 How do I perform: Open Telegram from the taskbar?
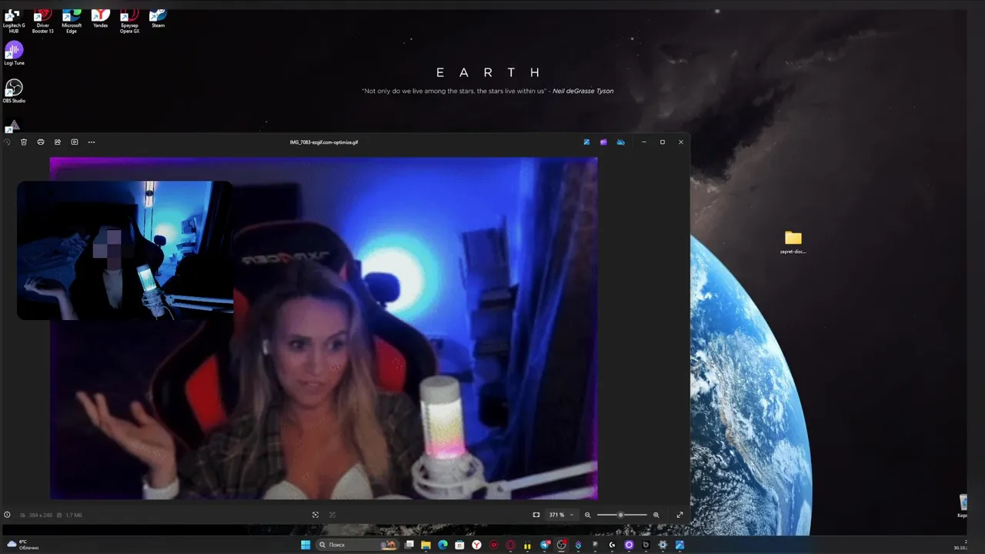[x=546, y=545]
